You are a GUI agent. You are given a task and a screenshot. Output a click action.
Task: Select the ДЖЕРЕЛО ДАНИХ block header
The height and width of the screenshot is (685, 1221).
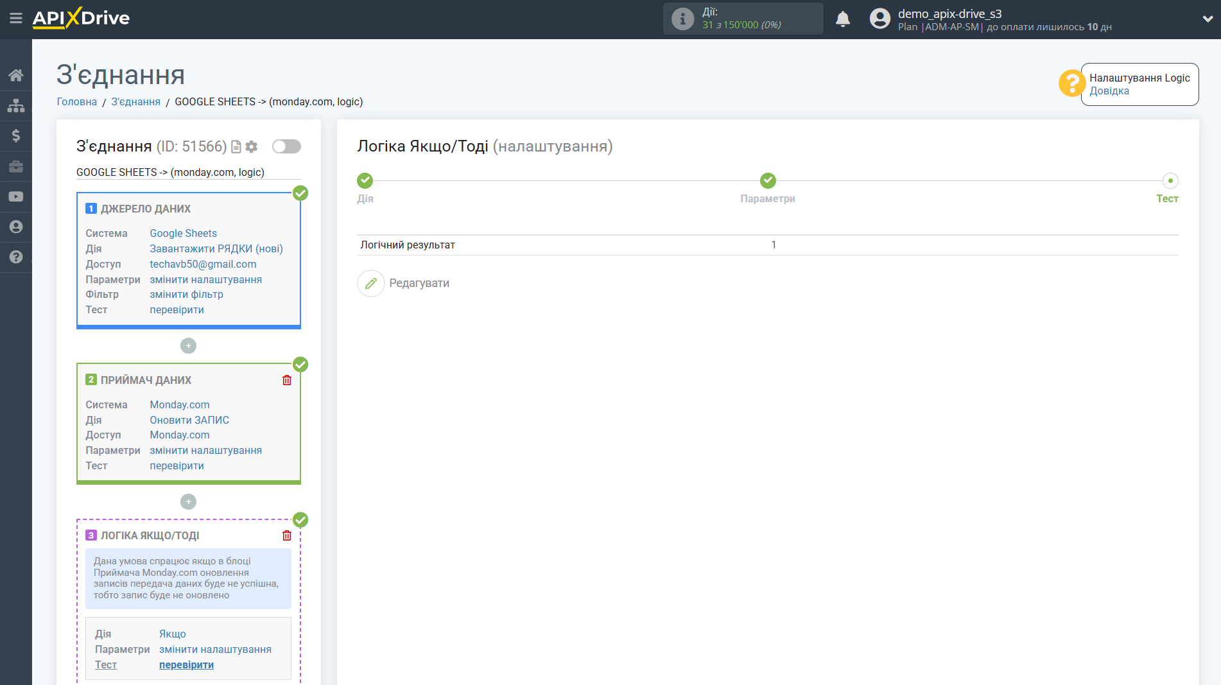click(x=145, y=209)
